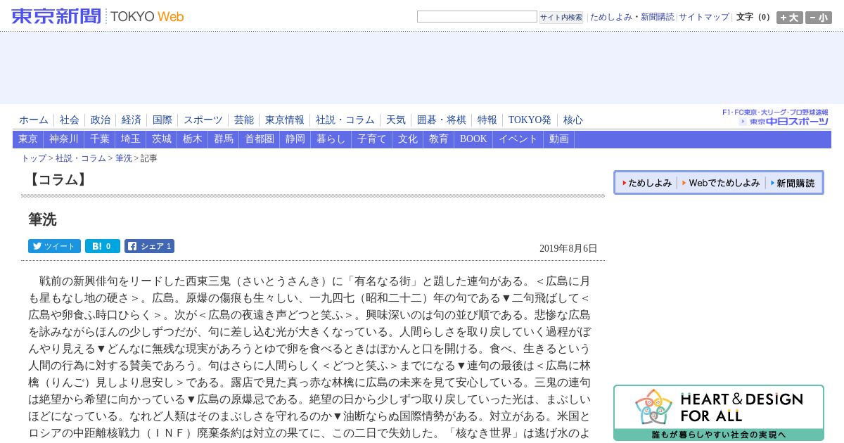
Task: Click 筆洗 in the breadcrumb
Action: click(124, 158)
